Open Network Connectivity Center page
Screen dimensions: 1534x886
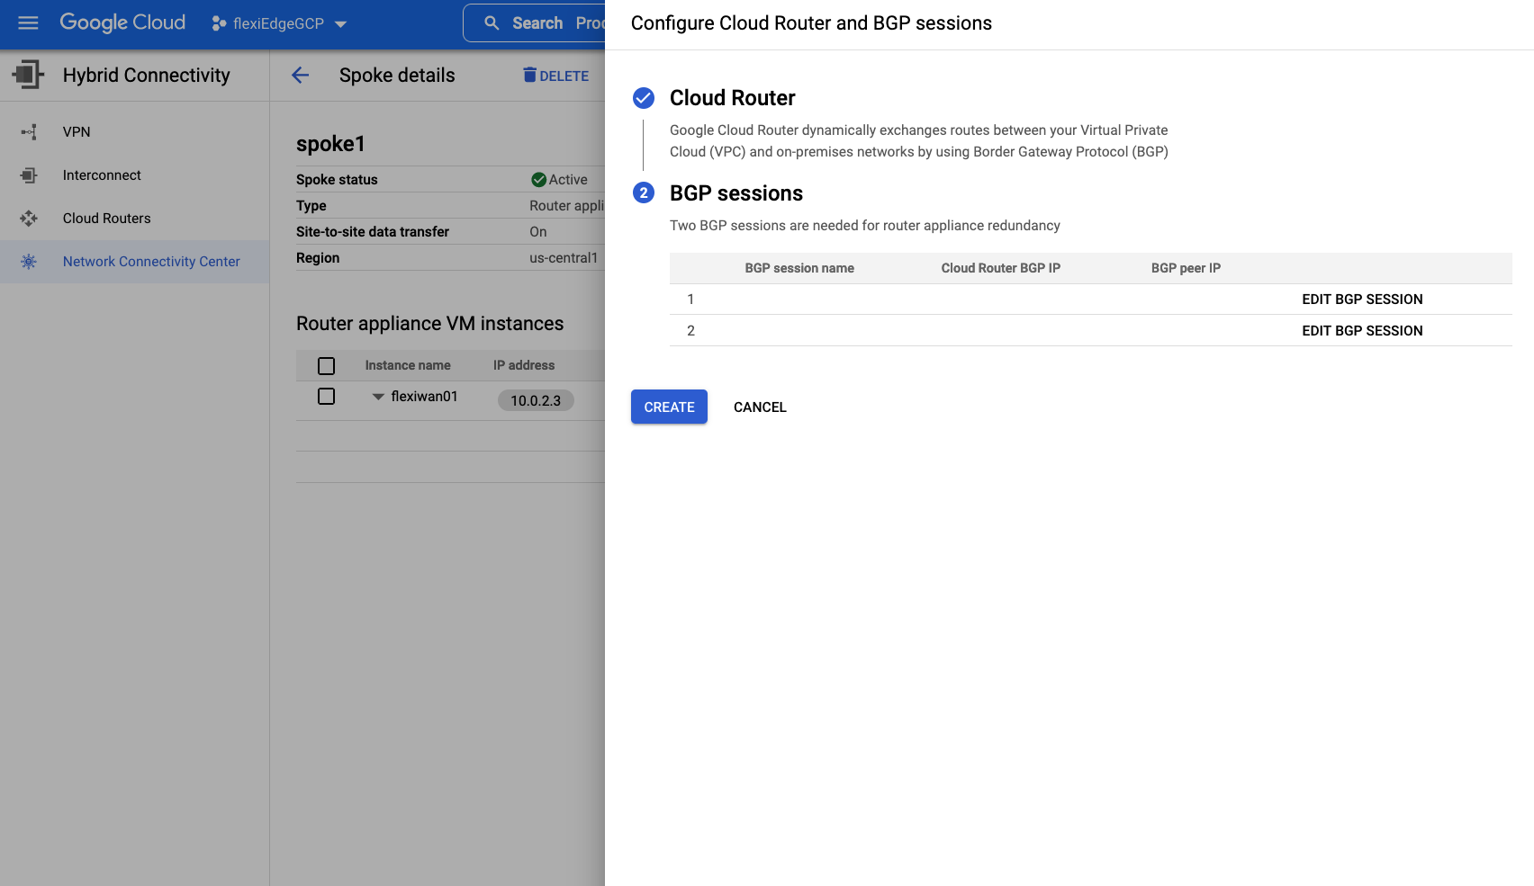[135, 262]
